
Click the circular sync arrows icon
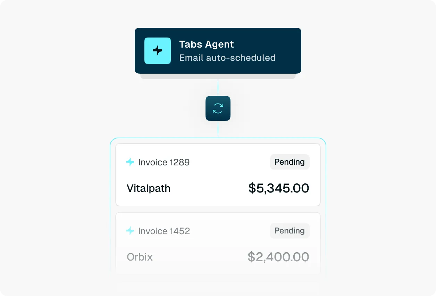tap(218, 108)
